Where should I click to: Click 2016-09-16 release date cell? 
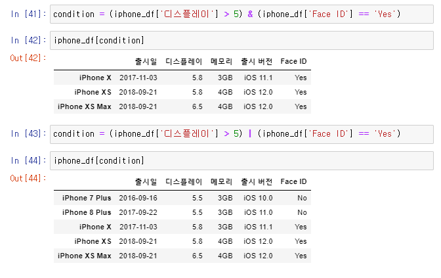pyautogui.click(x=138, y=198)
